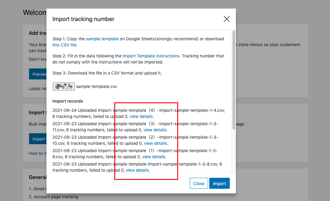This screenshot has height=201, width=330.
Task: Open the Import Template Instructions link
Action: tap(151, 56)
